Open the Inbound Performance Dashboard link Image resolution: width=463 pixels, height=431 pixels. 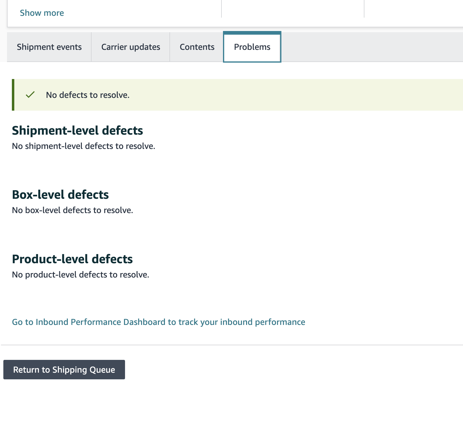coord(158,322)
